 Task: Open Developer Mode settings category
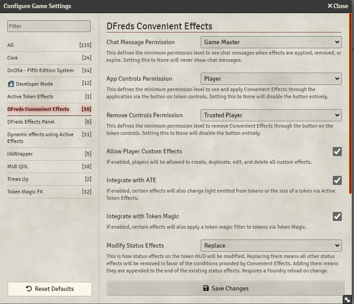49,84
